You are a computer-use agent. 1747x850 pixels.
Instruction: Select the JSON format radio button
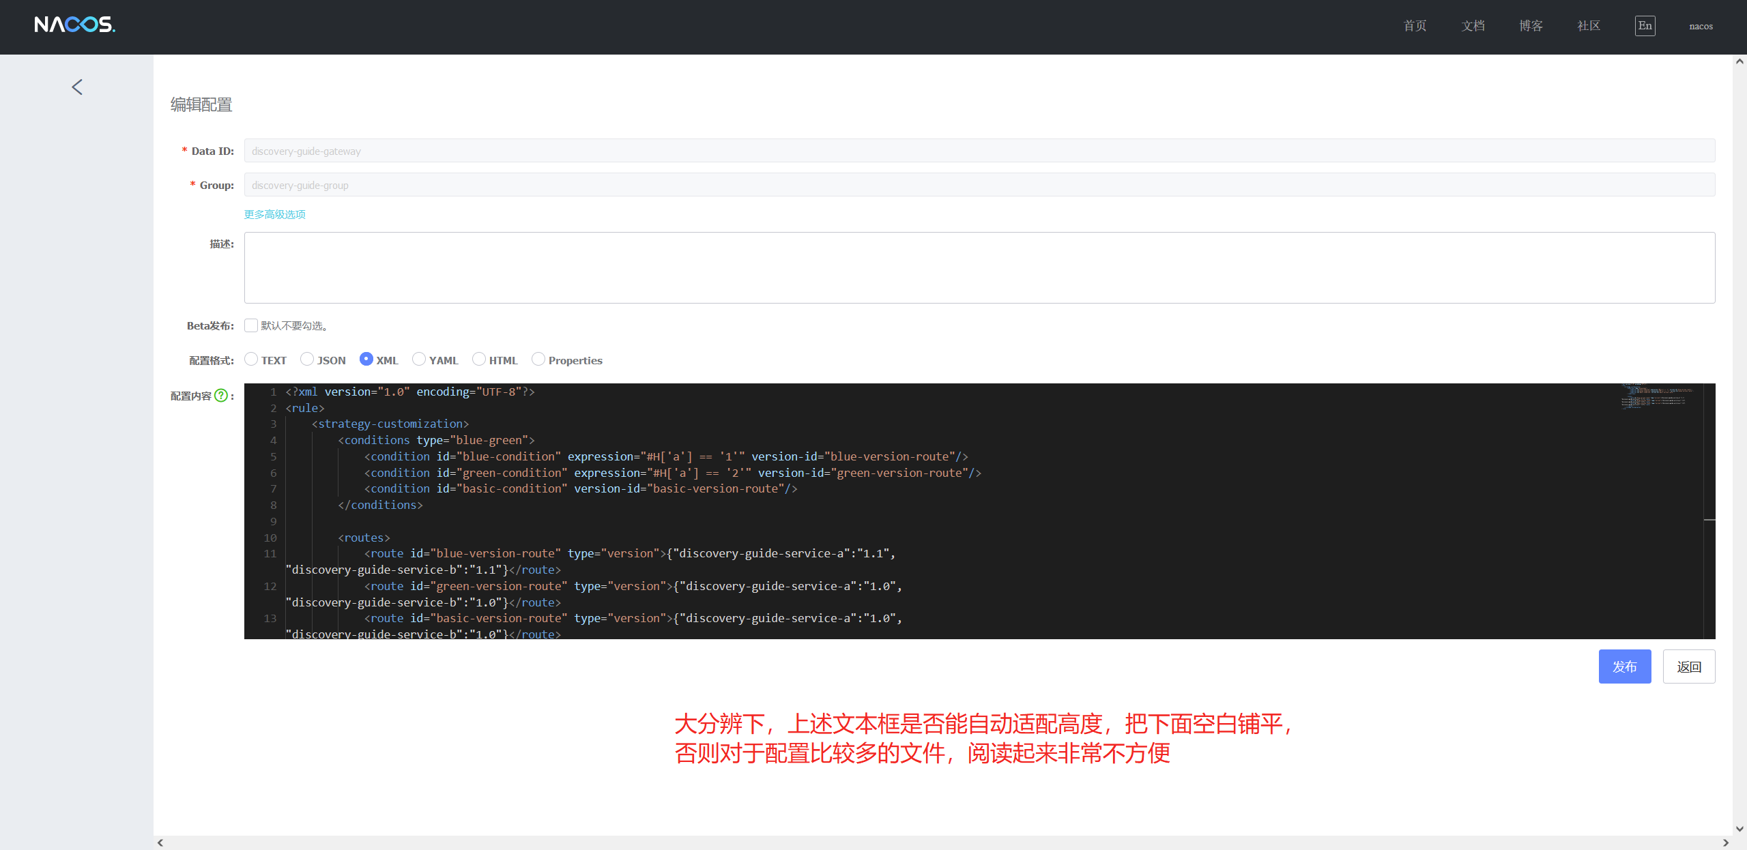[307, 359]
